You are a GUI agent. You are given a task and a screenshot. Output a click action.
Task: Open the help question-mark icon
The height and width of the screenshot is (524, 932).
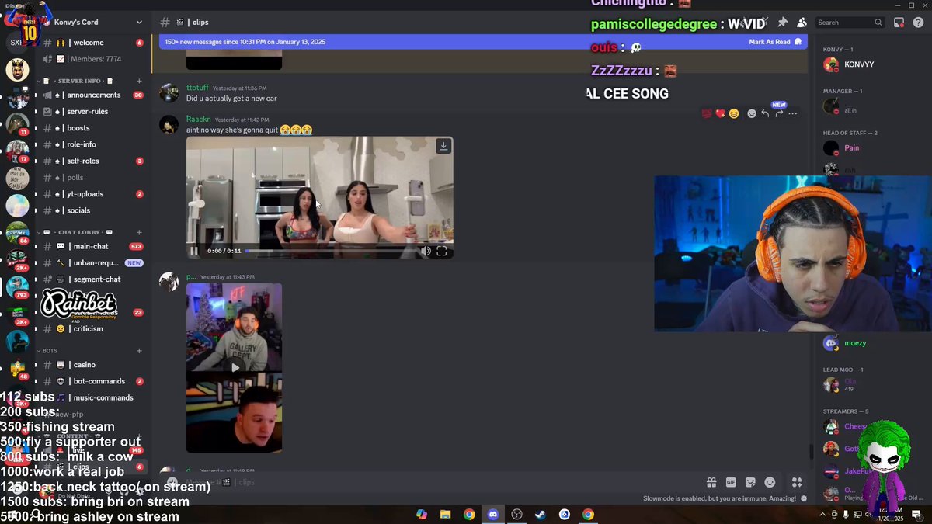(916, 23)
